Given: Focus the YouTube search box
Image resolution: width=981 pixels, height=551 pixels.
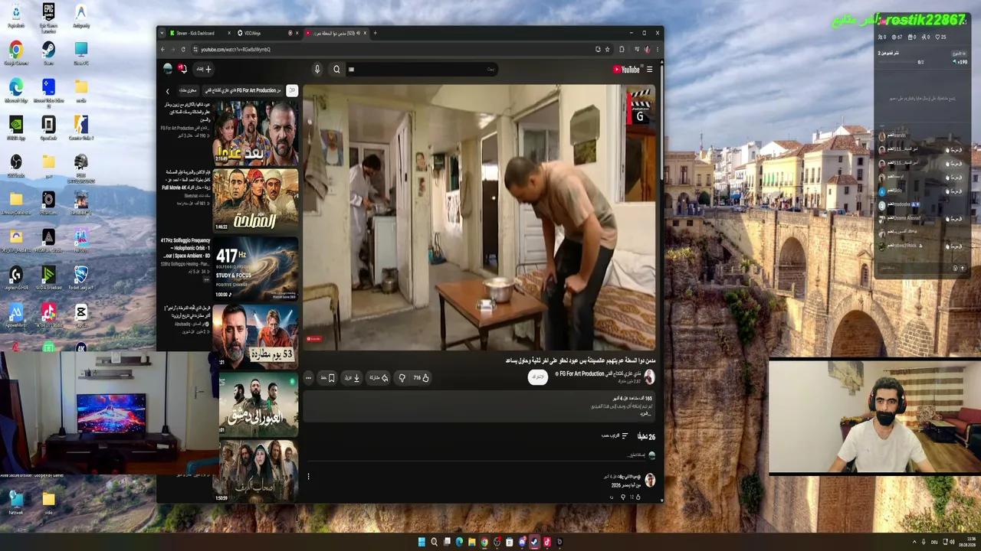Looking at the screenshot, I should pyautogui.click(x=422, y=70).
